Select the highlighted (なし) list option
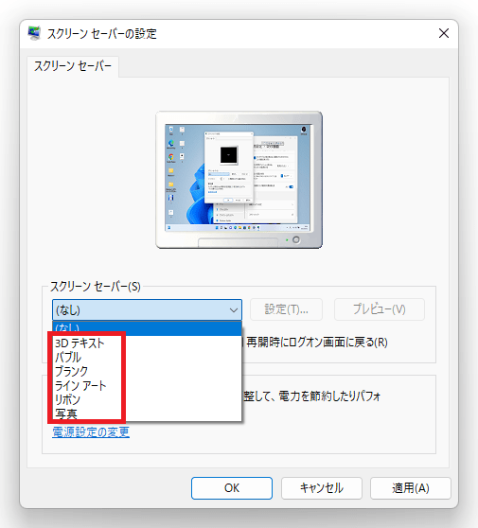 coord(148,328)
